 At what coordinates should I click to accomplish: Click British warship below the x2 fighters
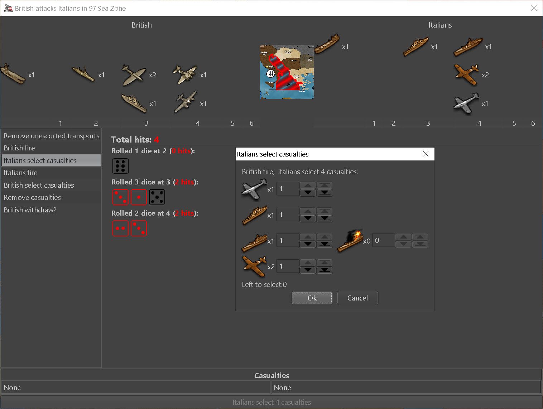134,103
